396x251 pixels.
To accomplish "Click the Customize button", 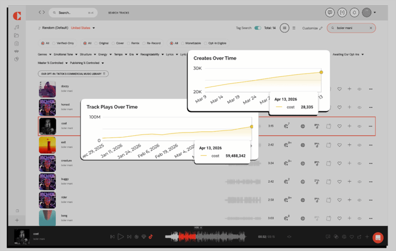I will click(x=312, y=28).
